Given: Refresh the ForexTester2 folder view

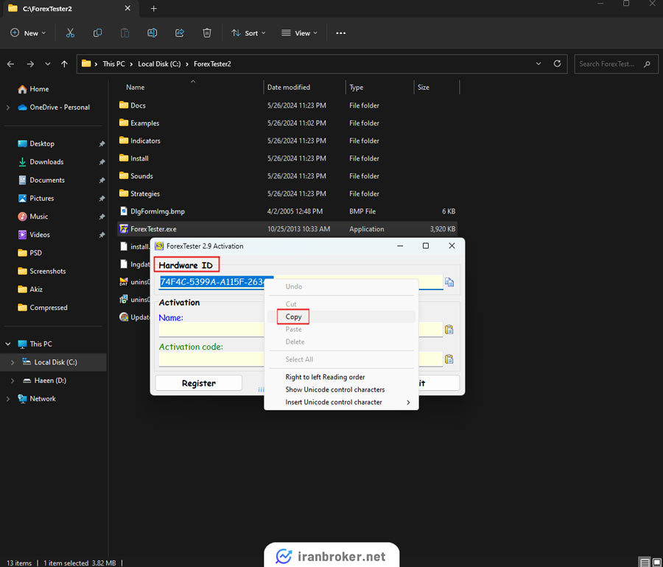Looking at the screenshot, I should pyautogui.click(x=558, y=63).
